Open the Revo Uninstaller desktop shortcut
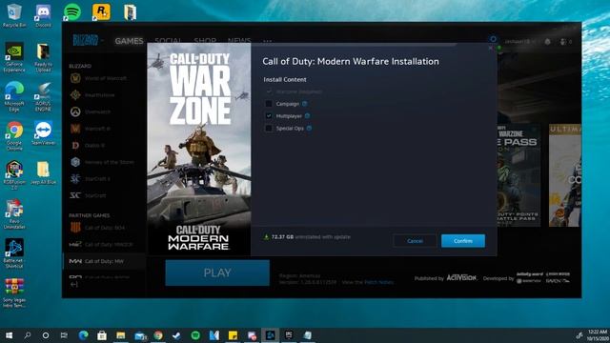Viewport: 610px width, 343px height. (14, 213)
